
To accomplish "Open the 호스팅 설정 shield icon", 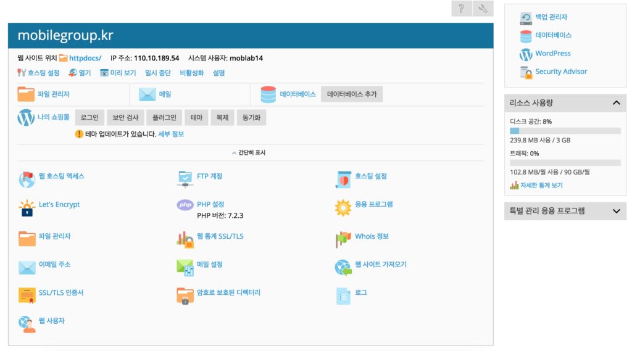I will pos(343,180).
